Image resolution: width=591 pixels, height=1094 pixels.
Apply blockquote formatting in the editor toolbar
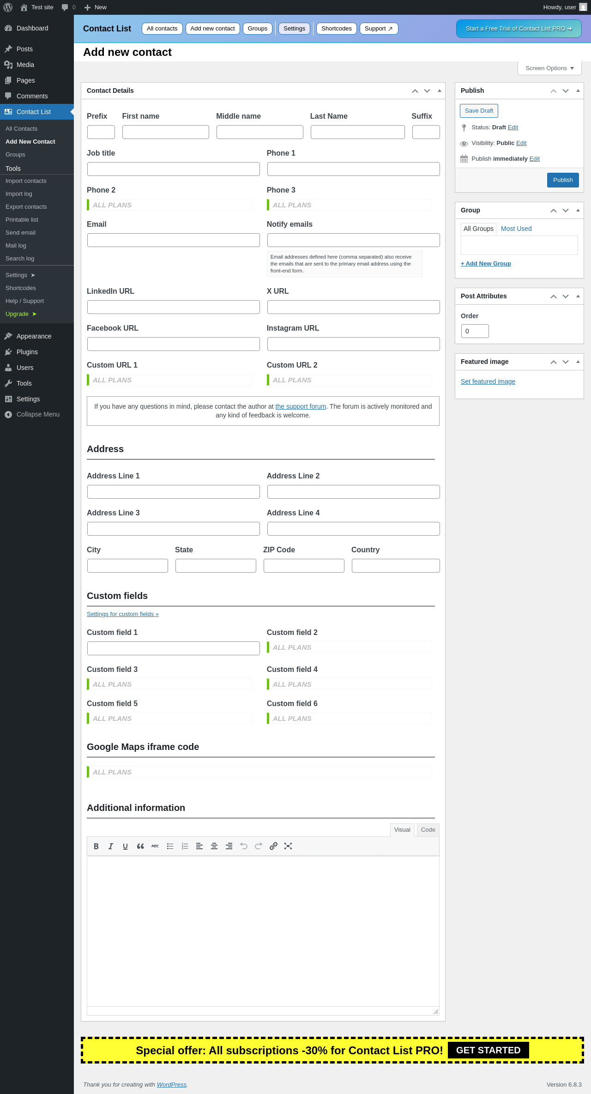140,846
